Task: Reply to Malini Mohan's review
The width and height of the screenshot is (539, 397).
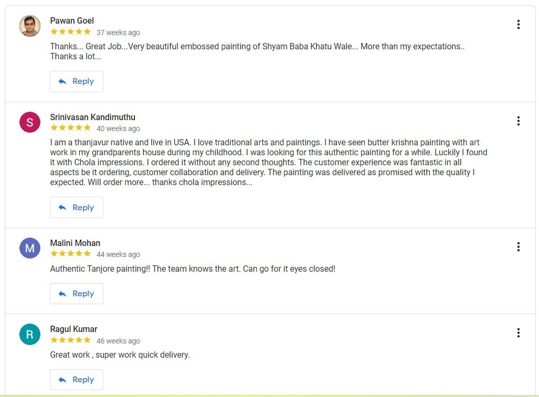Action: [77, 294]
